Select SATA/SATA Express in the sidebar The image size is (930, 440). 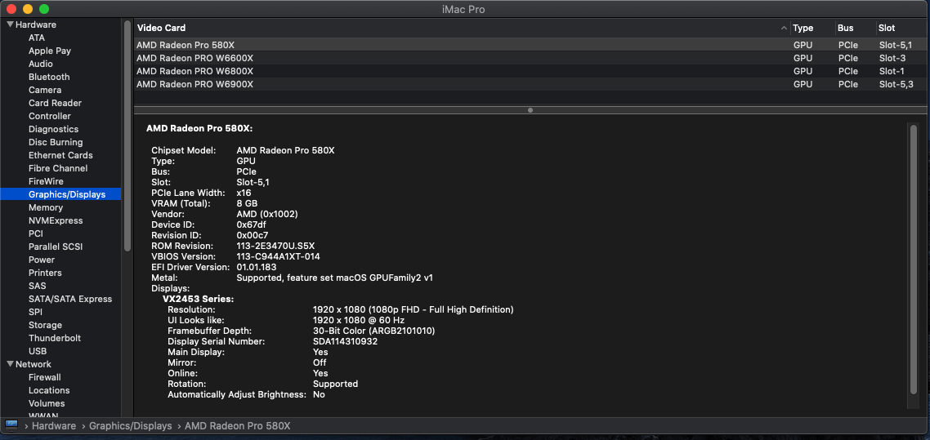(x=70, y=299)
